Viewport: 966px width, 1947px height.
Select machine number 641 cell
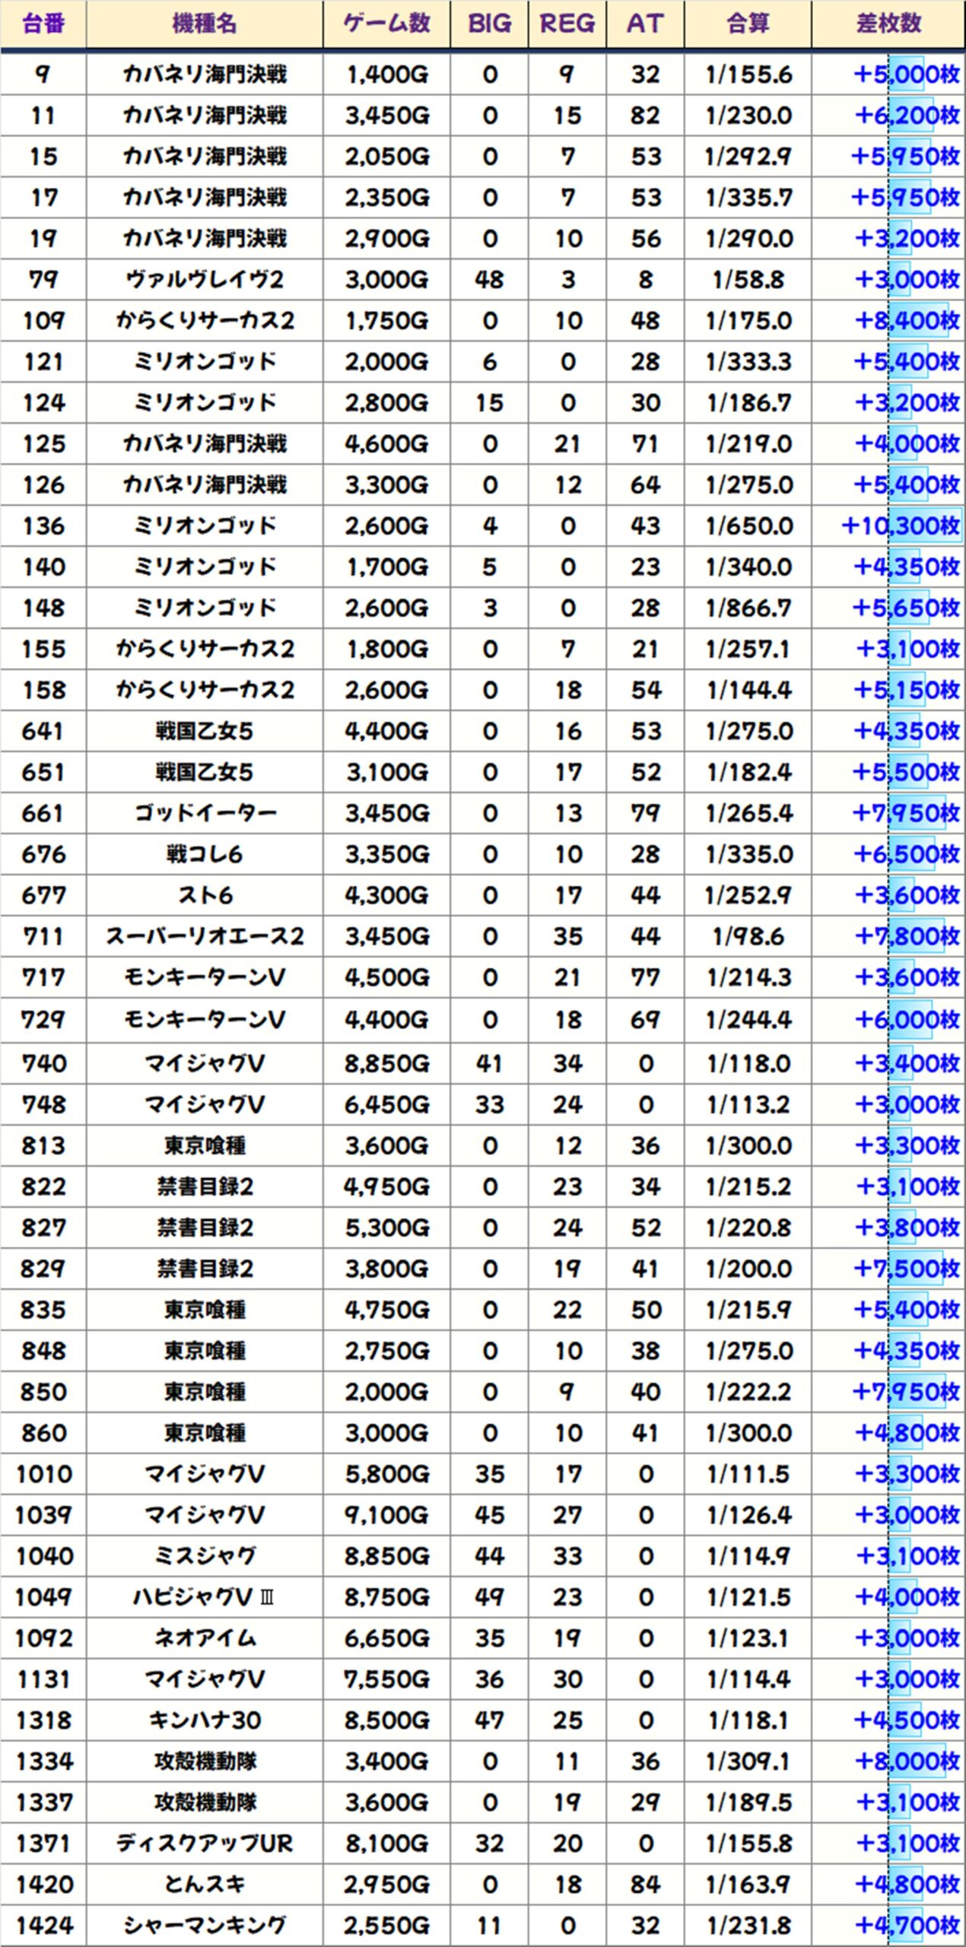43,731
